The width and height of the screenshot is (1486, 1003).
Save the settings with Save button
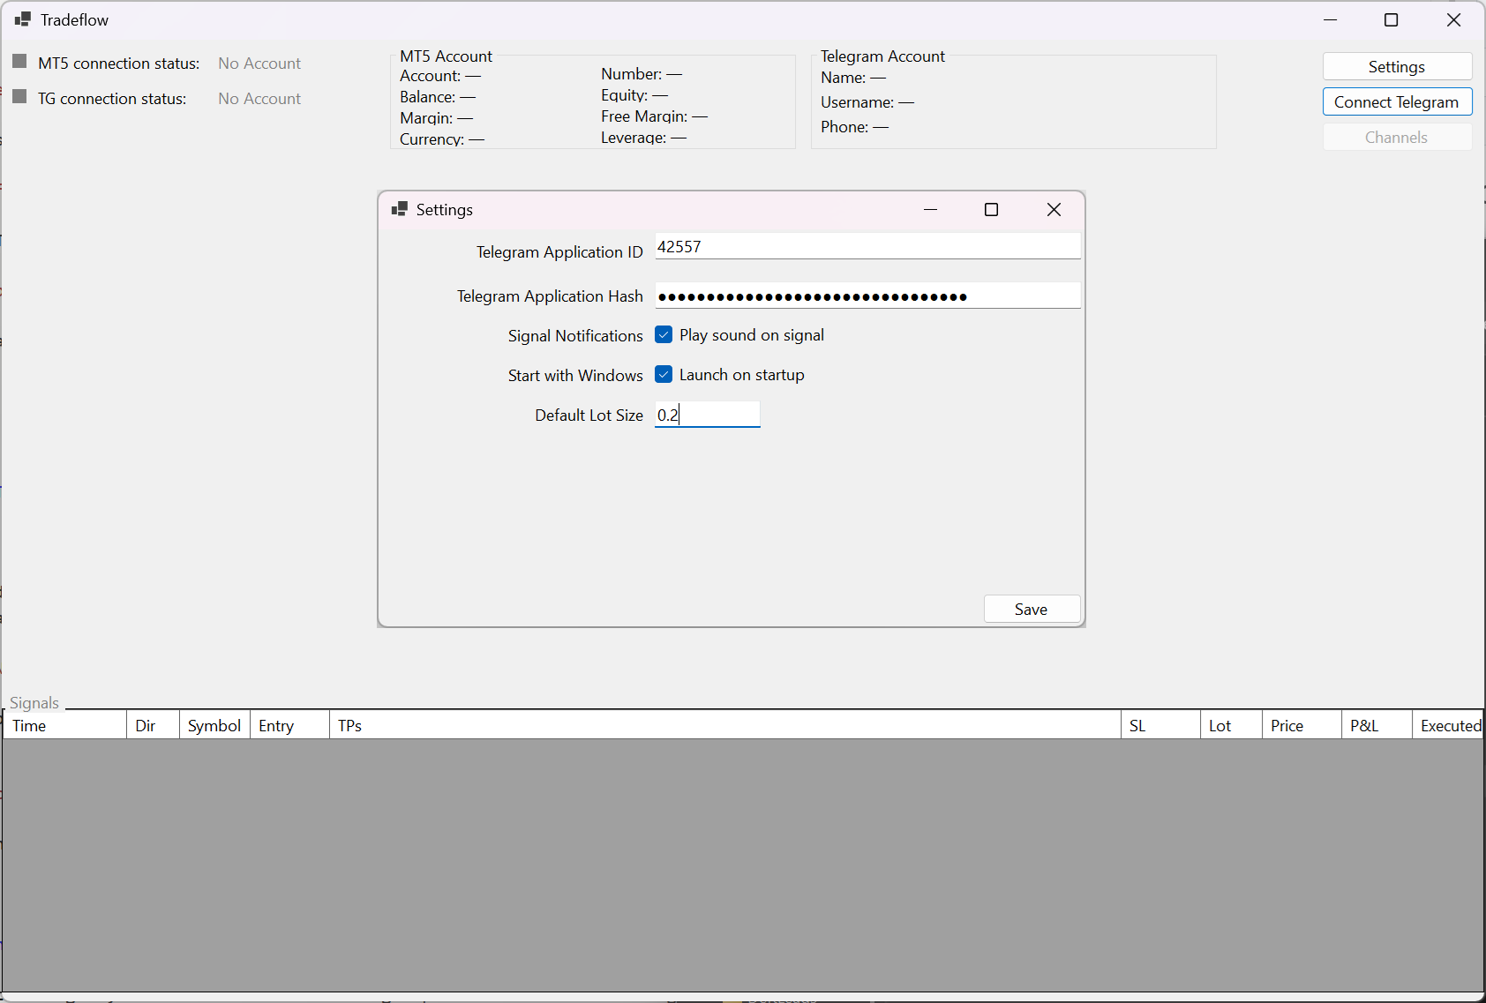click(x=1032, y=610)
